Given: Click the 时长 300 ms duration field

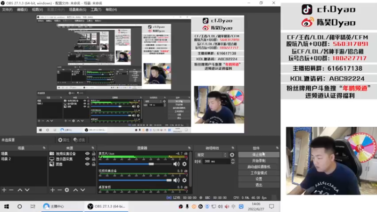Looking at the screenshot, I should (217, 162).
